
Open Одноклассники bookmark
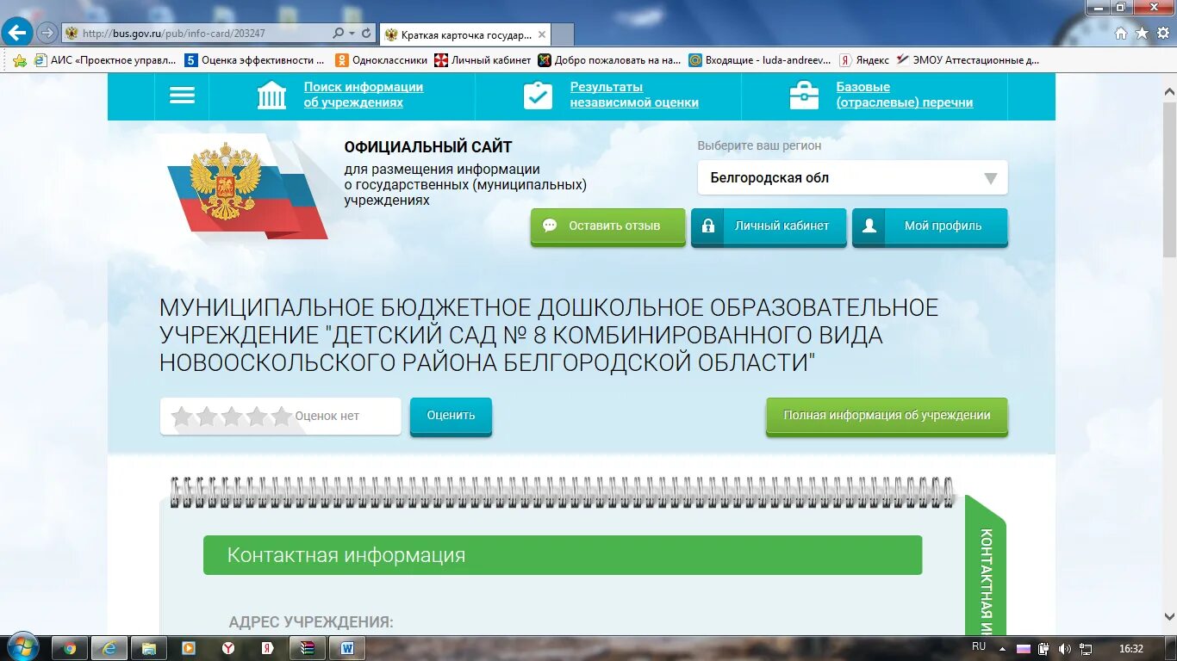click(x=382, y=60)
